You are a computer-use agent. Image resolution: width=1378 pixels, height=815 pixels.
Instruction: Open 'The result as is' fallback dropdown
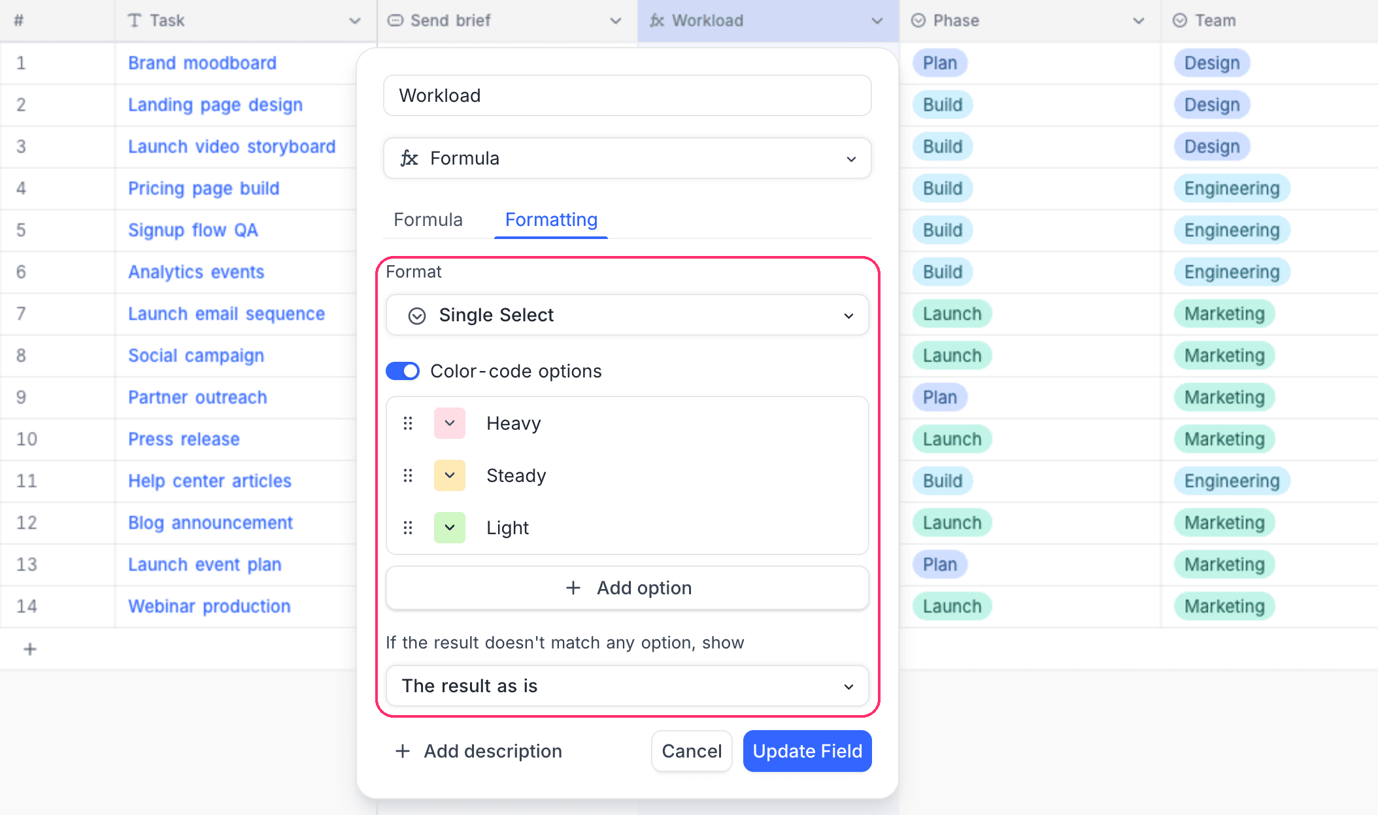point(628,686)
